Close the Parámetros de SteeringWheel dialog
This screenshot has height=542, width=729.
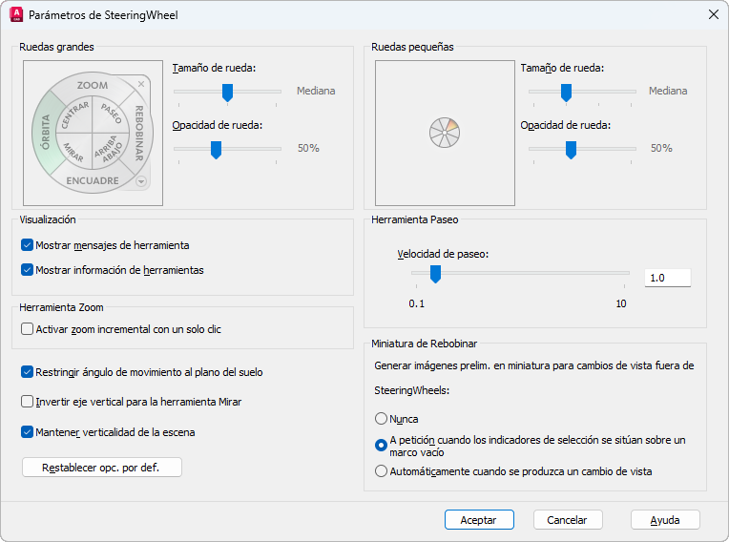(713, 15)
